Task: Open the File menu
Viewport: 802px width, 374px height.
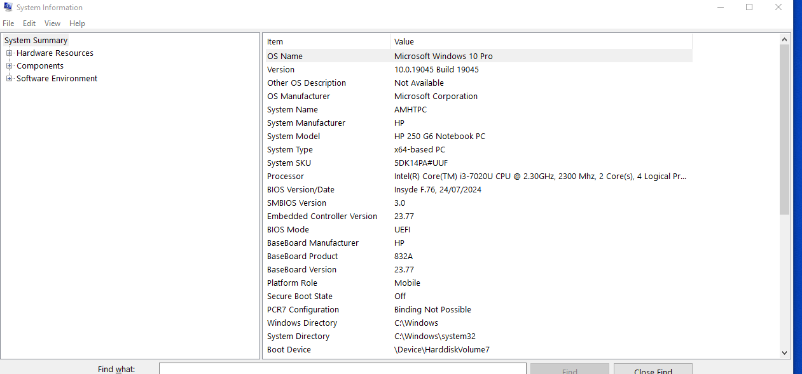Action: click(x=8, y=23)
